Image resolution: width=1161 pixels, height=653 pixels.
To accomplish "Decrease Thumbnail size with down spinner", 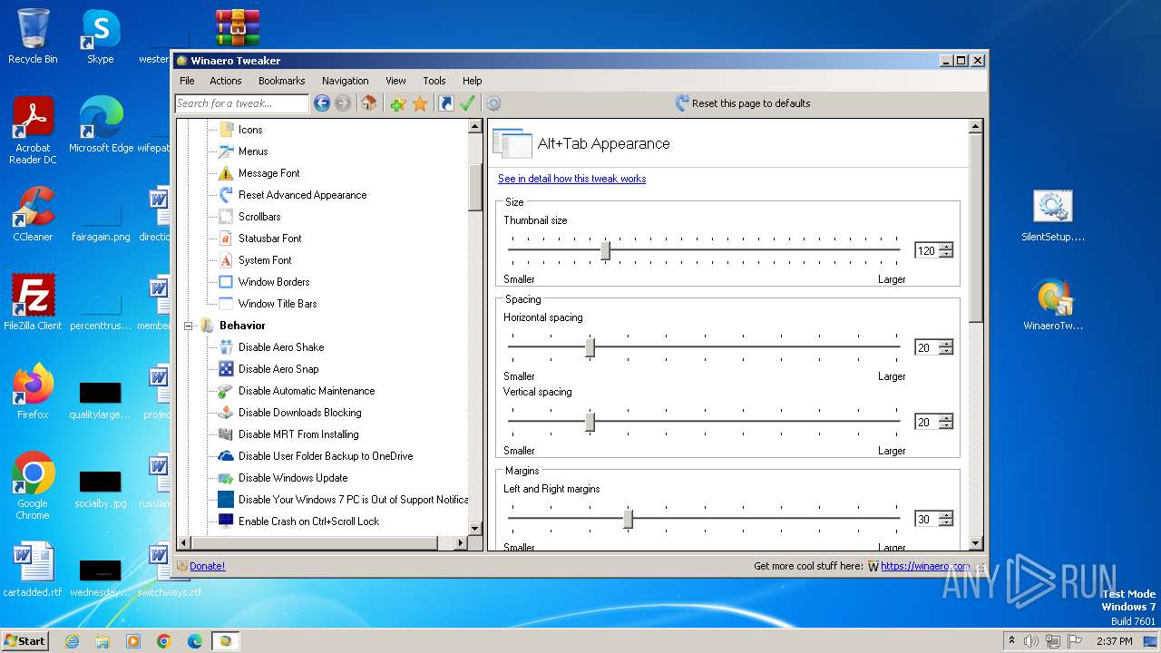I will pyautogui.click(x=946, y=255).
